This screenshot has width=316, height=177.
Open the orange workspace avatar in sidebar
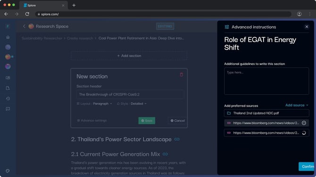coord(8,56)
